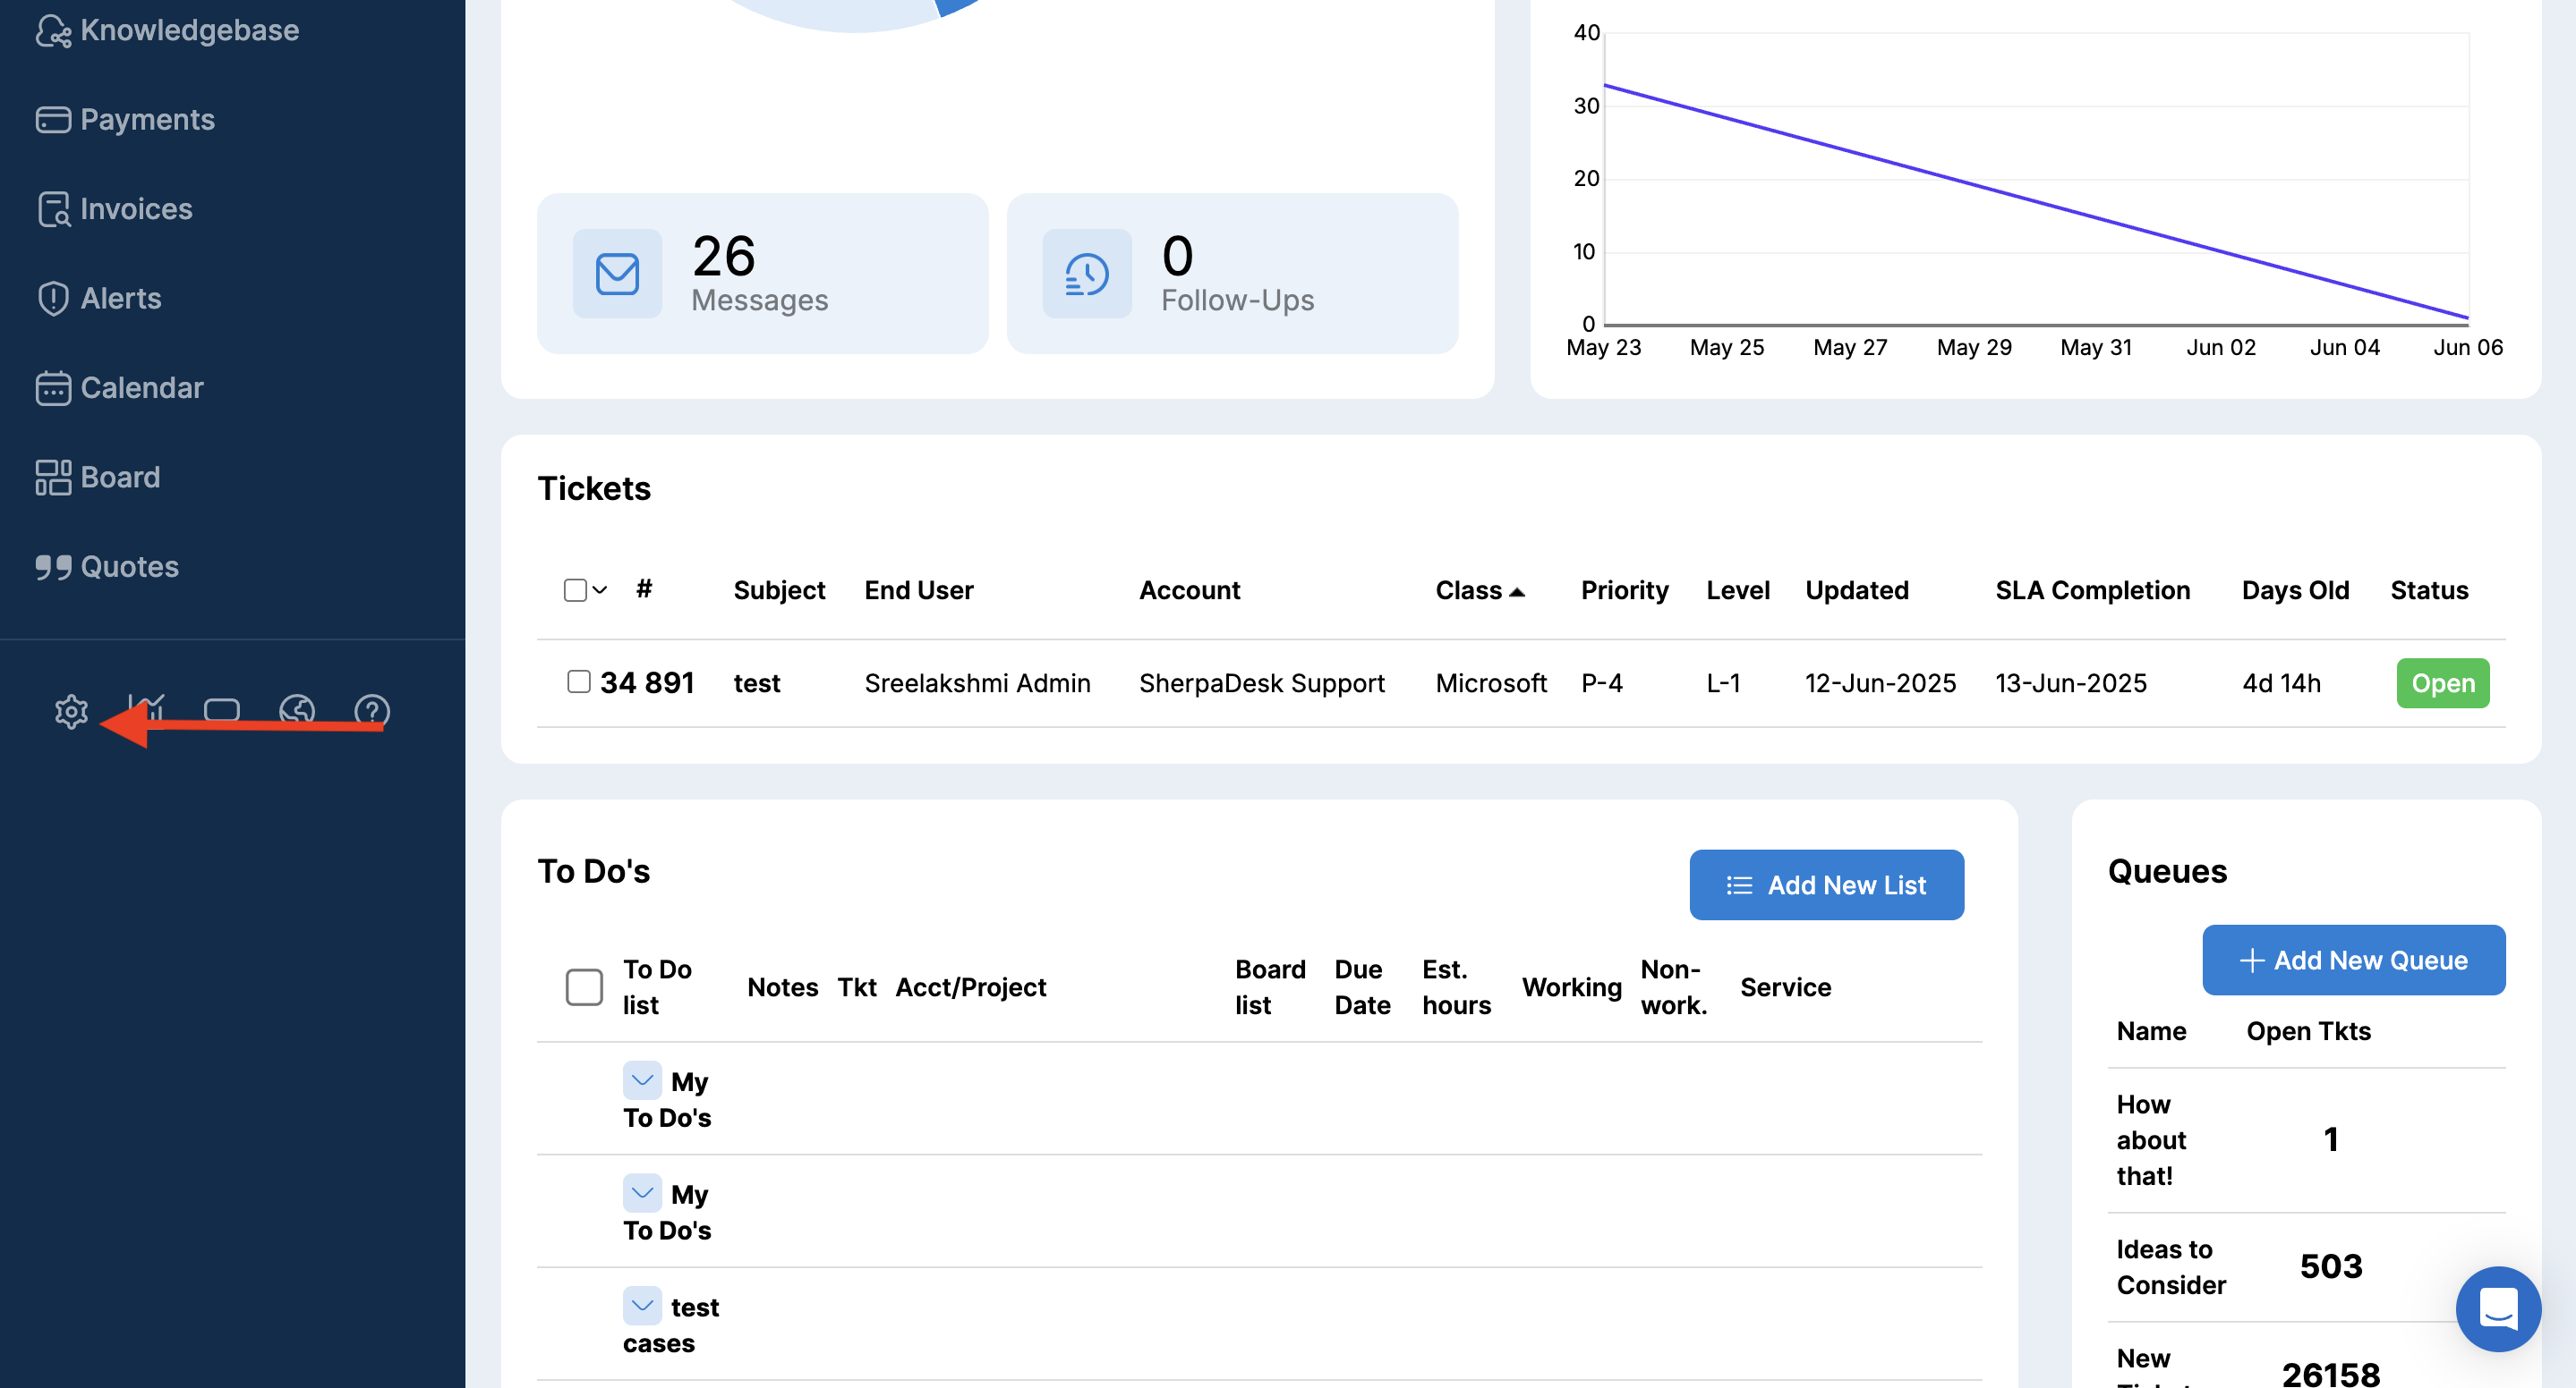Go to Invoices in the sidebar

point(136,209)
